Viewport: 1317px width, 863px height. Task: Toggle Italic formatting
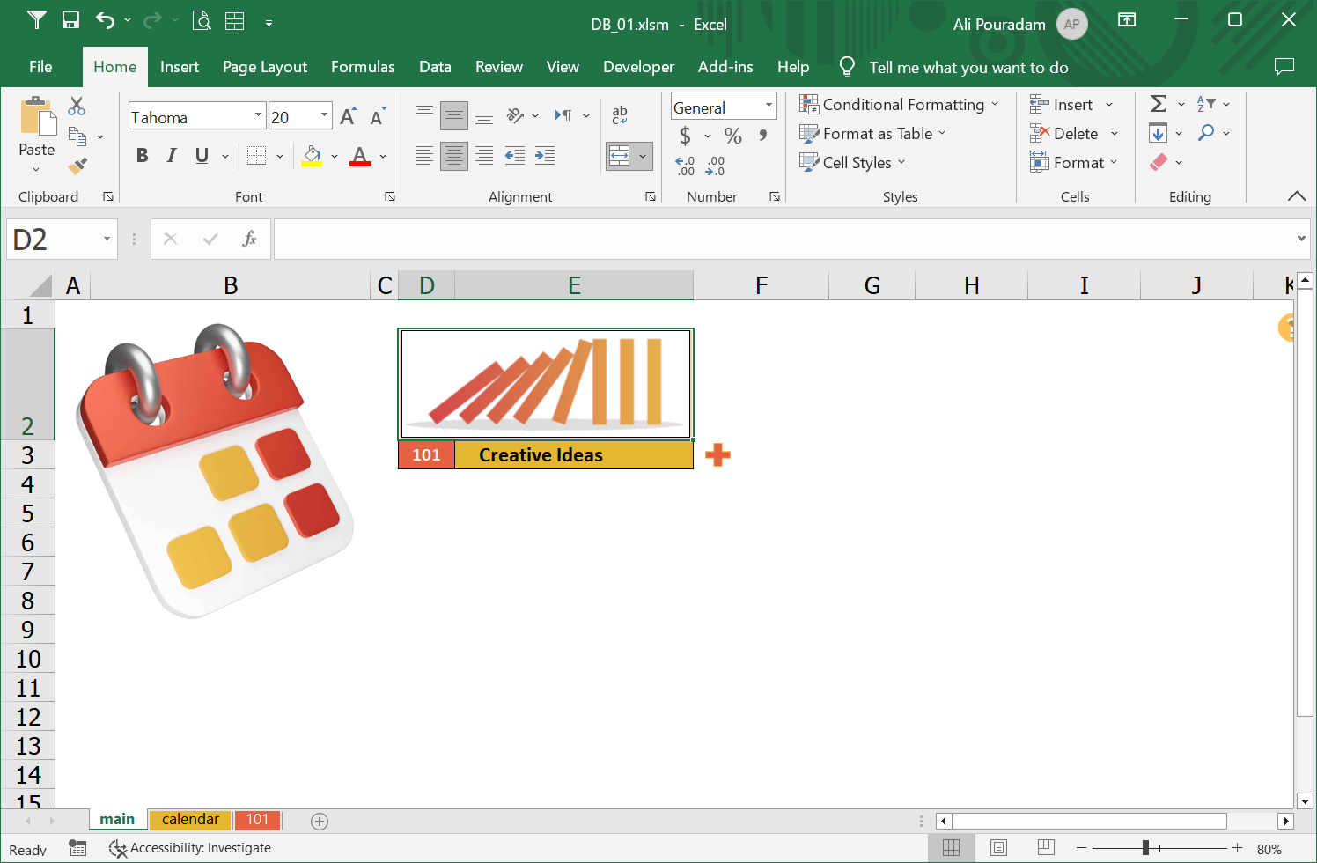click(x=172, y=156)
